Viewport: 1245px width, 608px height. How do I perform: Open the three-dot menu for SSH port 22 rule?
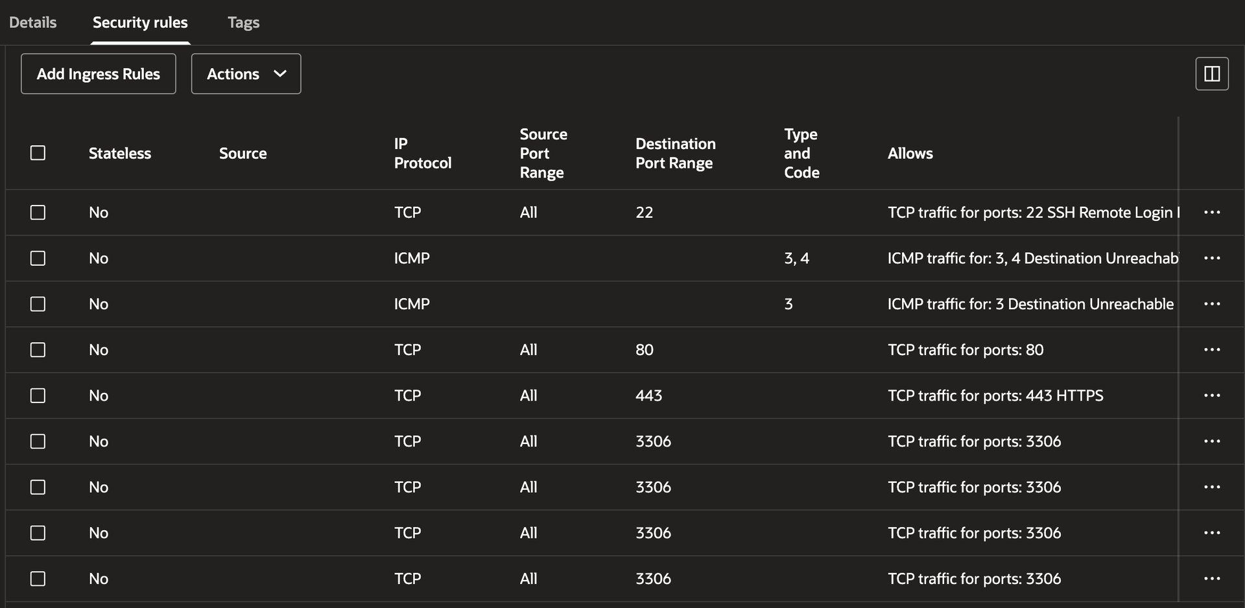[1211, 213]
